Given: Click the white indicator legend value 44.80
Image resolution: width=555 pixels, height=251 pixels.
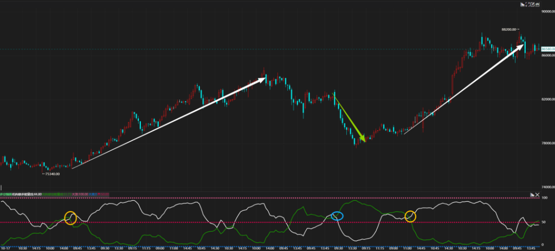Looking at the screenshot, I should (38, 194).
